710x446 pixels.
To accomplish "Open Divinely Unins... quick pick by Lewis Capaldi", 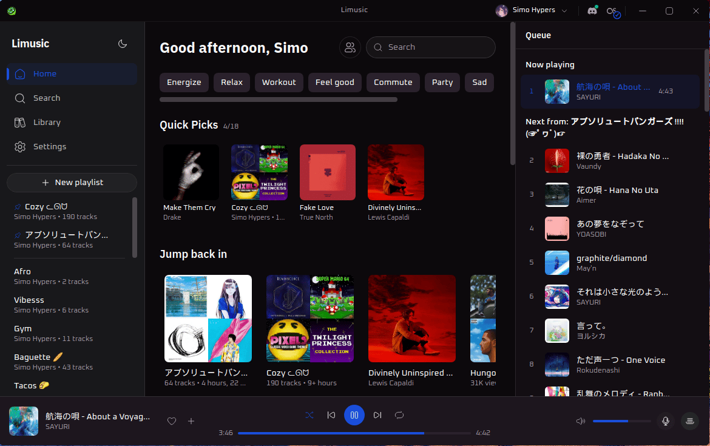I will (x=396, y=172).
